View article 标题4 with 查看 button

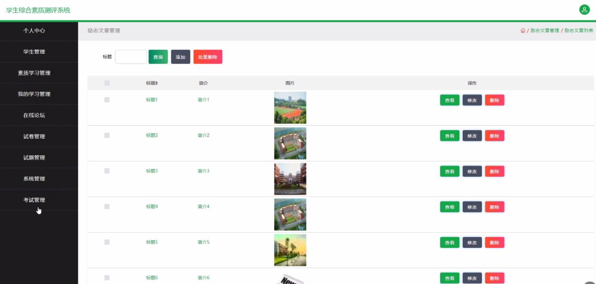click(450, 207)
